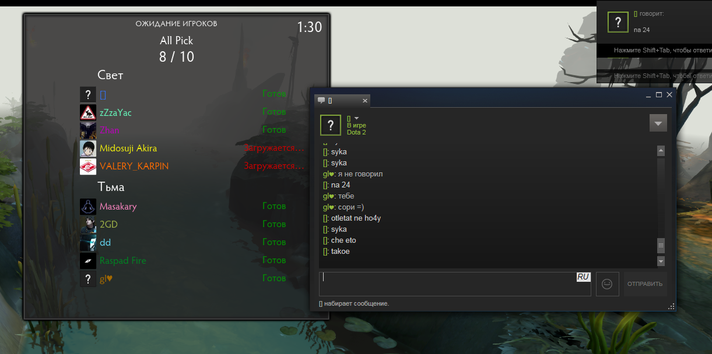Click the ОТПРАВИТЬ send button
The height and width of the screenshot is (354, 712).
tap(645, 284)
